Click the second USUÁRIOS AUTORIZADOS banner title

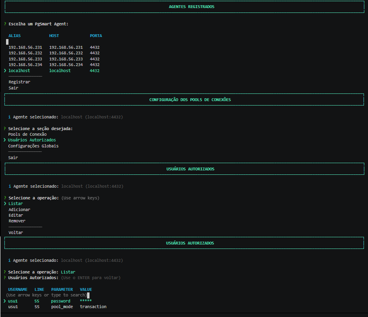click(x=190, y=243)
